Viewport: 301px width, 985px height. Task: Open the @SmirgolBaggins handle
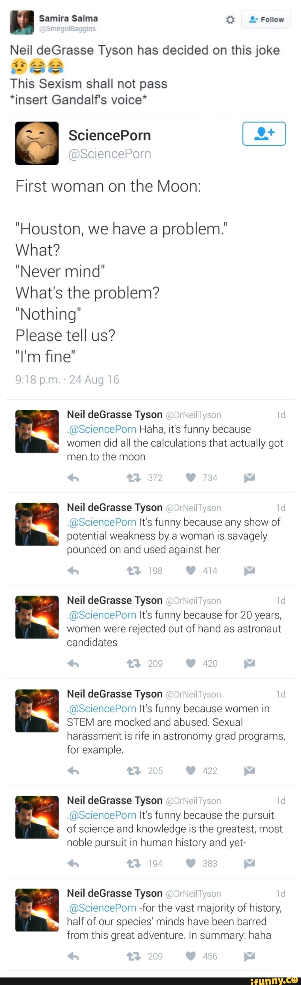coord(67,29)
